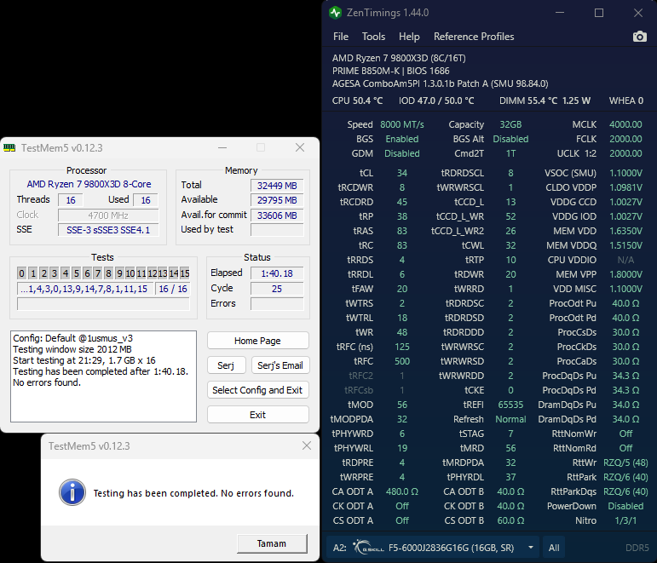Click the Elapsed time value 1:40.18
Screen dimensions: 657x563
[277, 273]
